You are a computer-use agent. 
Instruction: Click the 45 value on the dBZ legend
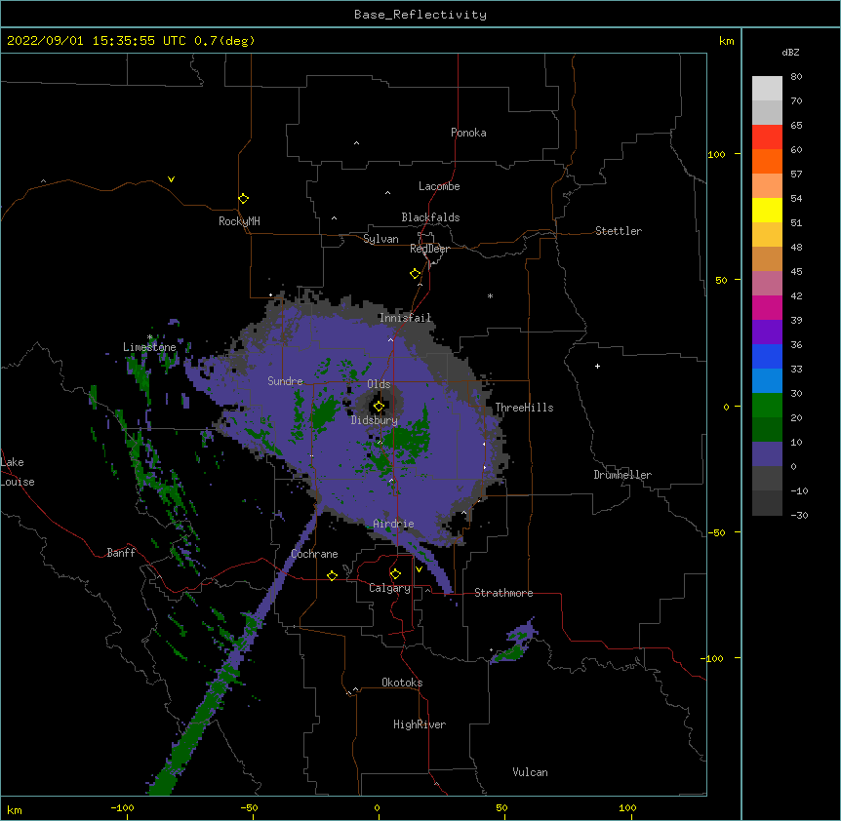796,271
